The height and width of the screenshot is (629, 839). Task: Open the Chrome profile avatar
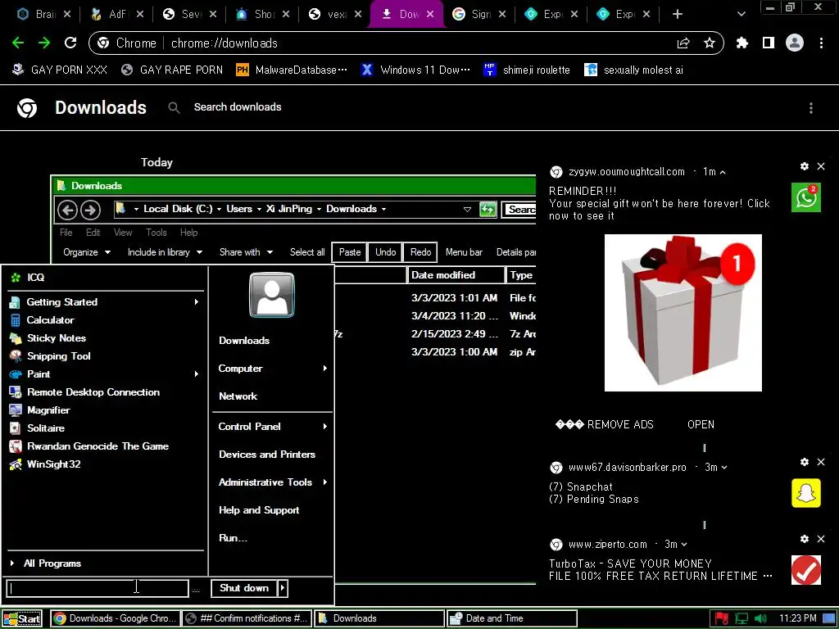pos(795,43)
